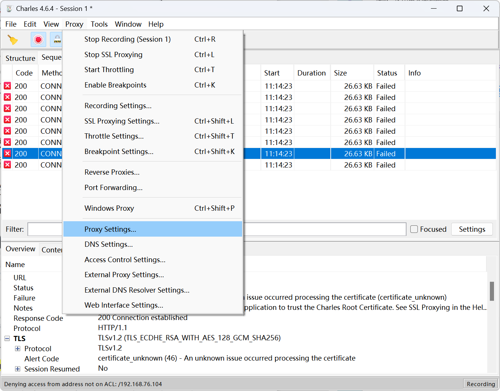Choose Enable Breakpoints
Image resolution: width=500 pixels, height=391 pixels.
click(153, 85)
